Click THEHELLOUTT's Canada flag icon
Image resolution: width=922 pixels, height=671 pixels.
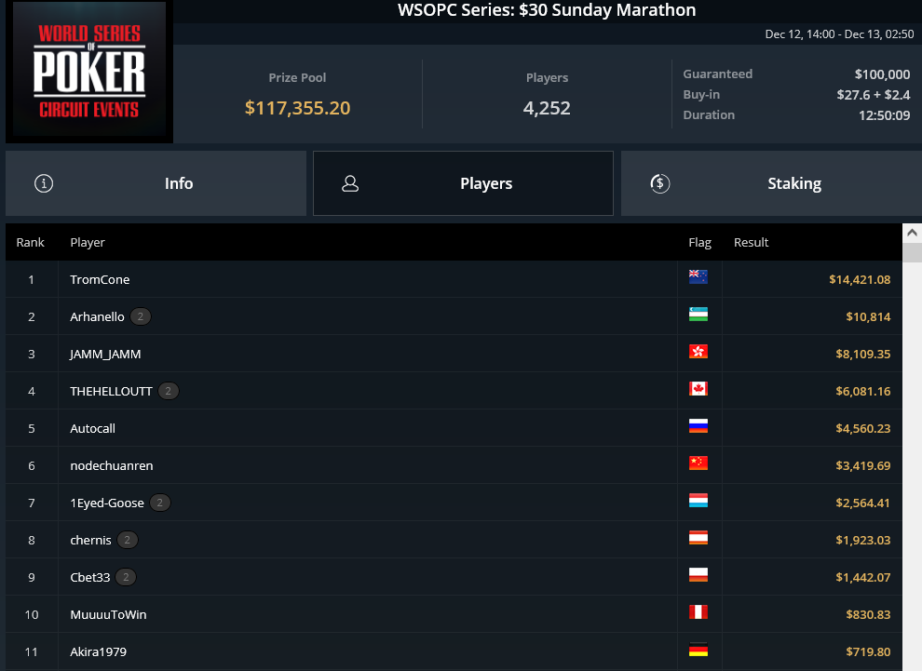[698, 388]
